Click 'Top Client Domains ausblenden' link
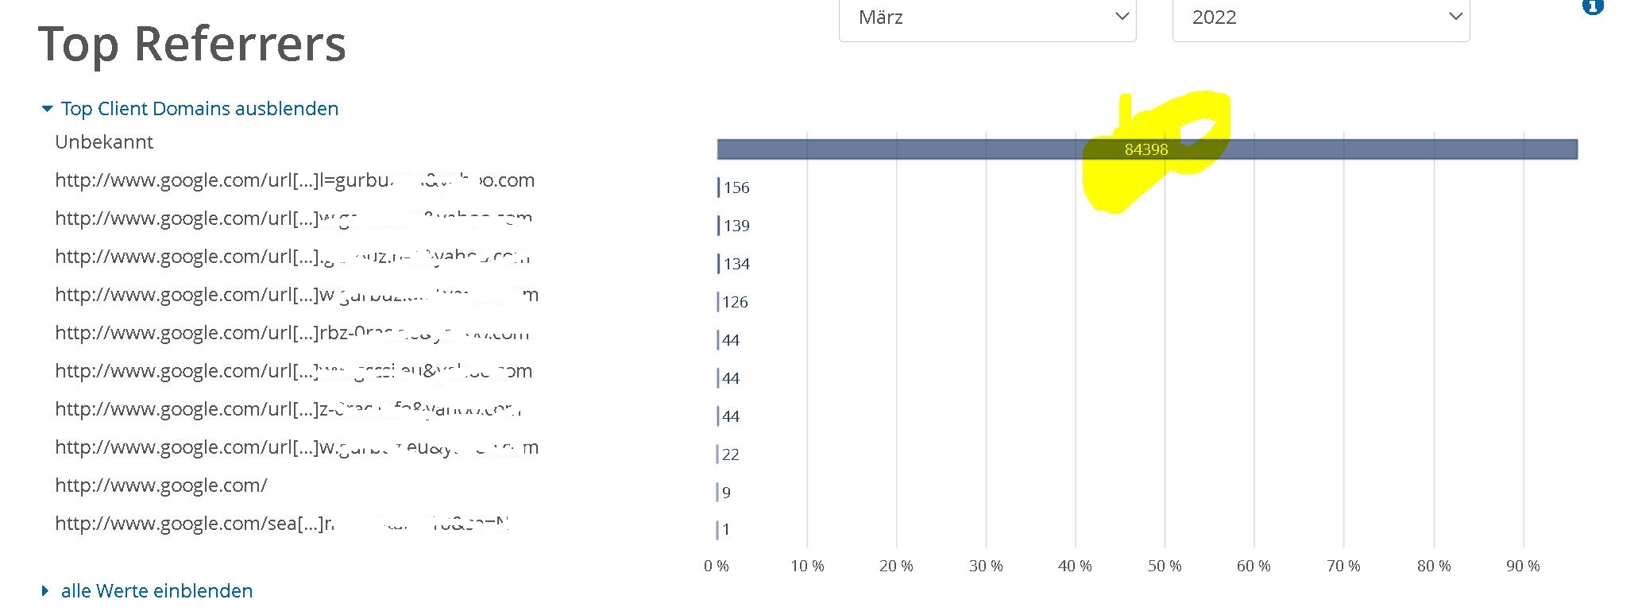 point(199,109)
